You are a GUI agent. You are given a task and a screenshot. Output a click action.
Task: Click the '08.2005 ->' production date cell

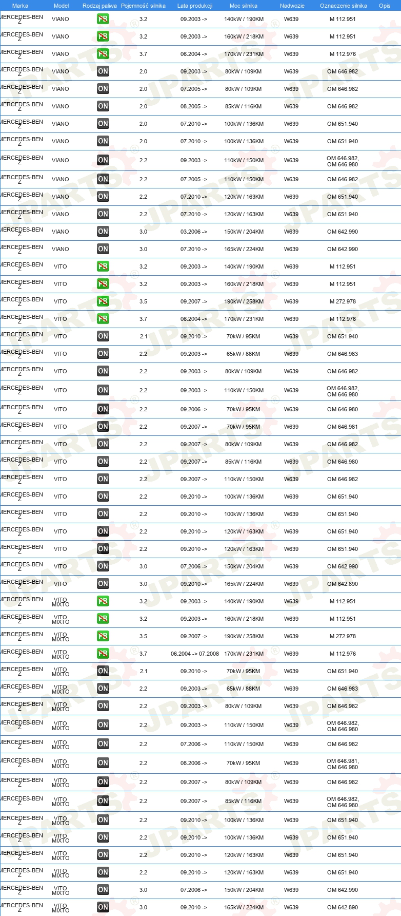[x=194, y=106]
